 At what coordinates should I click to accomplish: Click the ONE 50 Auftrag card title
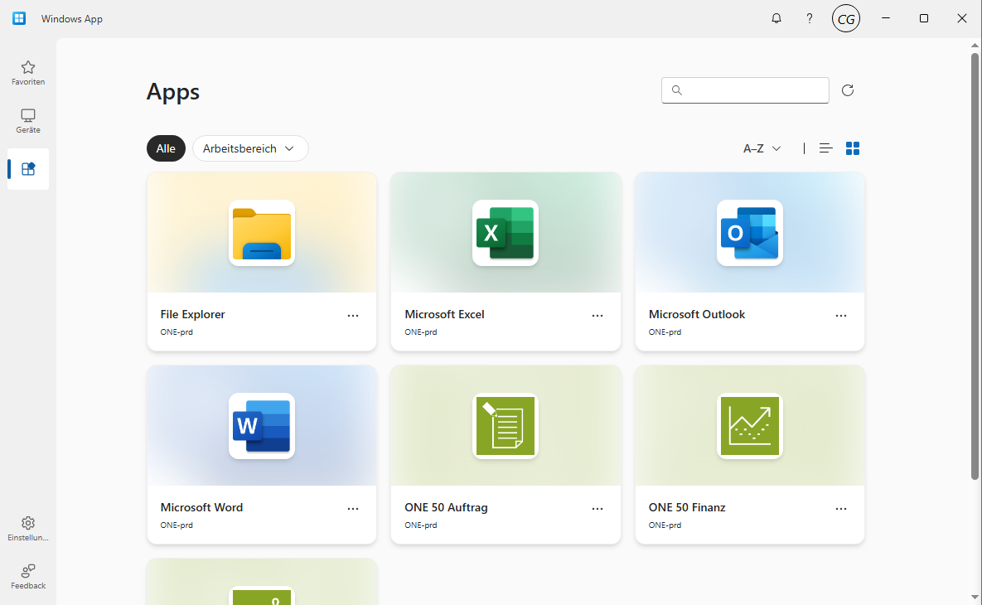tap(446, 507)
